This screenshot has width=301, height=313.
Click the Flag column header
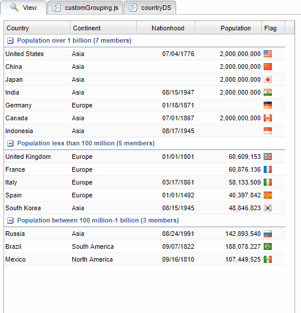[x=274, y=28]
